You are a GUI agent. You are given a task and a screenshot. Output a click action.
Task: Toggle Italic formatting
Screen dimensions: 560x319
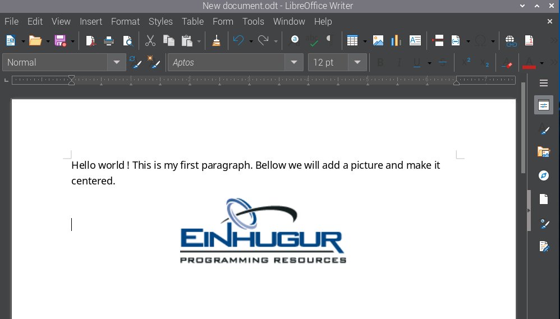[399, 63]
